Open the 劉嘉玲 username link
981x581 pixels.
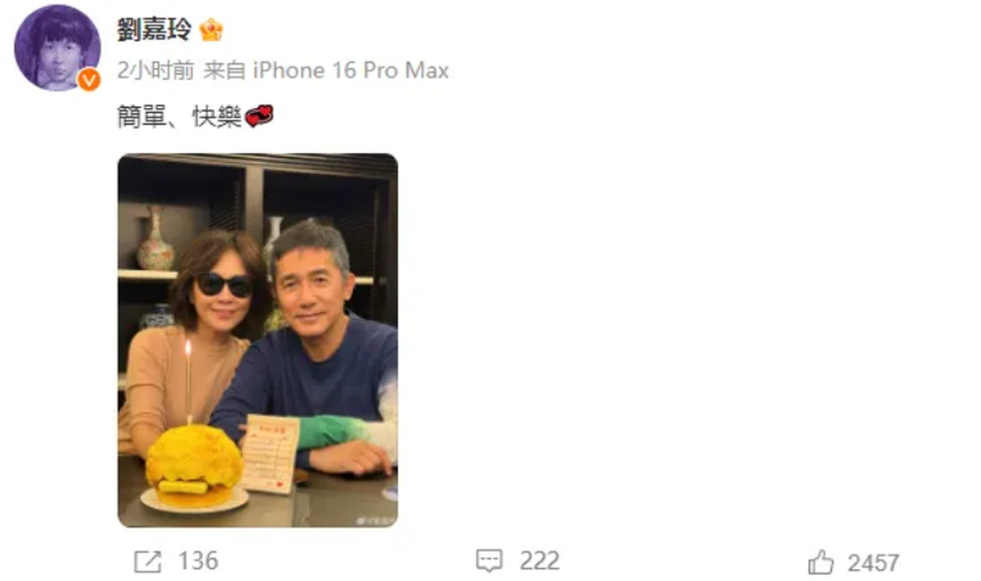[x=154, y=29]
